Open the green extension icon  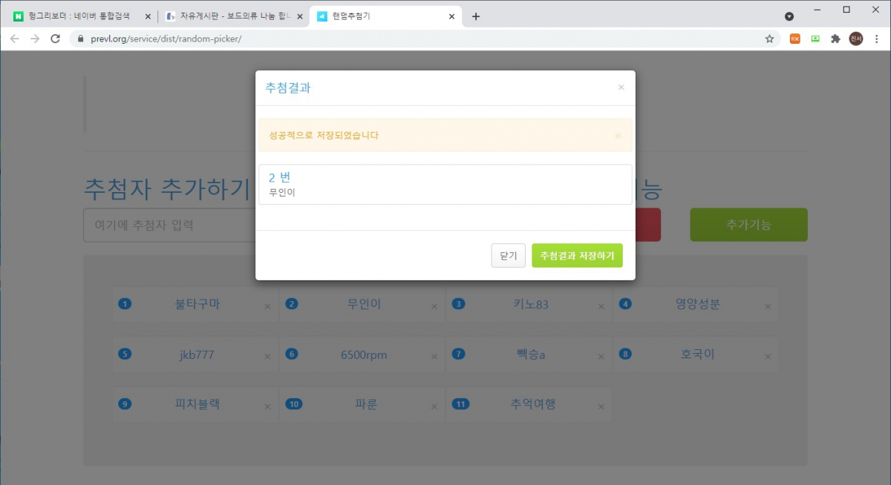click(x=815, y=39)
